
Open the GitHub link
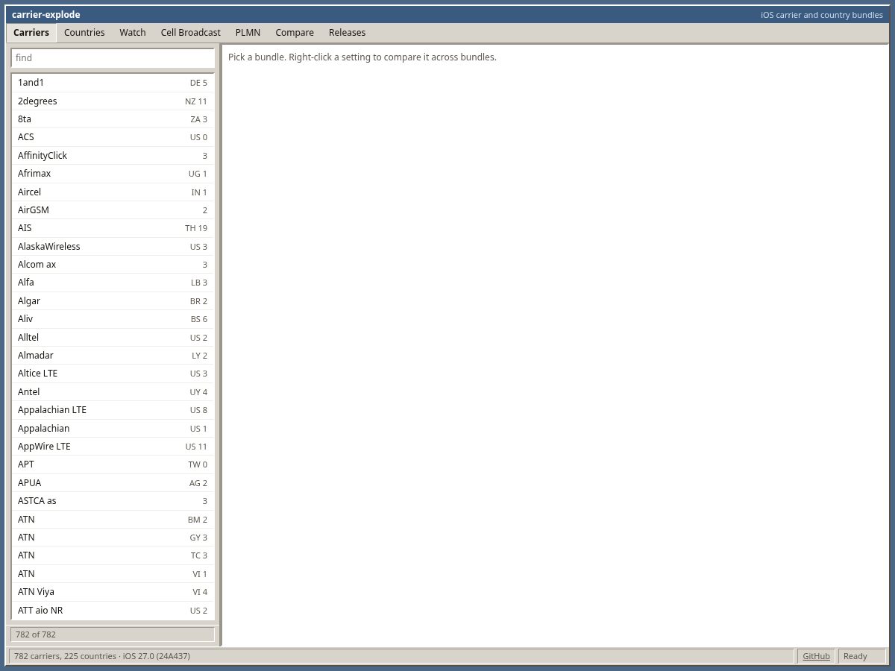816,656
